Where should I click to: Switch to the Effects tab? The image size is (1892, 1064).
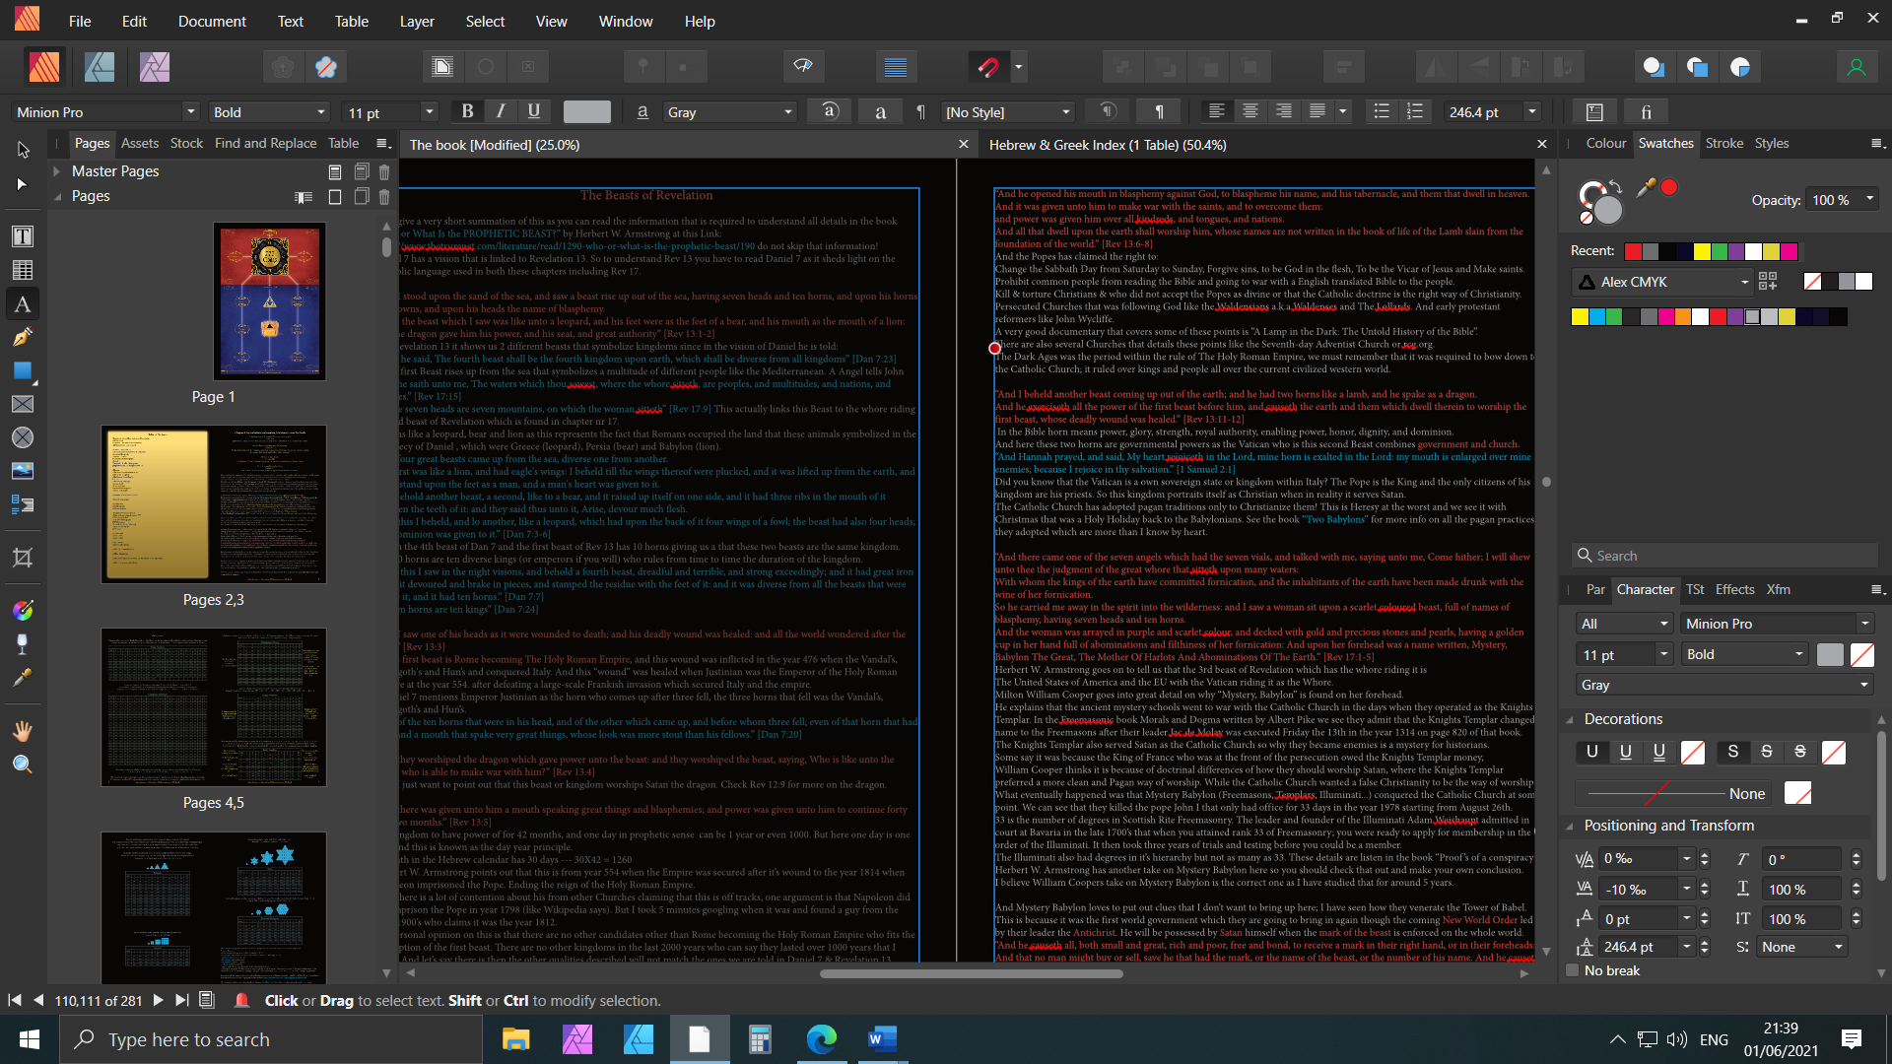(1734, 589)
